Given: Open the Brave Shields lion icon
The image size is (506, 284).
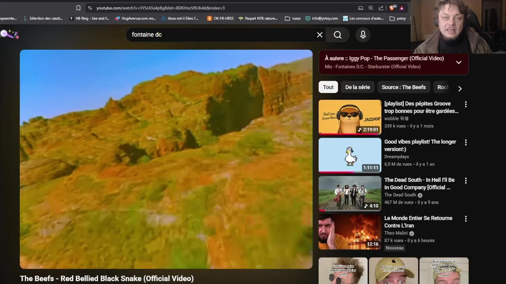Looking at the screenshot, I should [x=392, y=8].
